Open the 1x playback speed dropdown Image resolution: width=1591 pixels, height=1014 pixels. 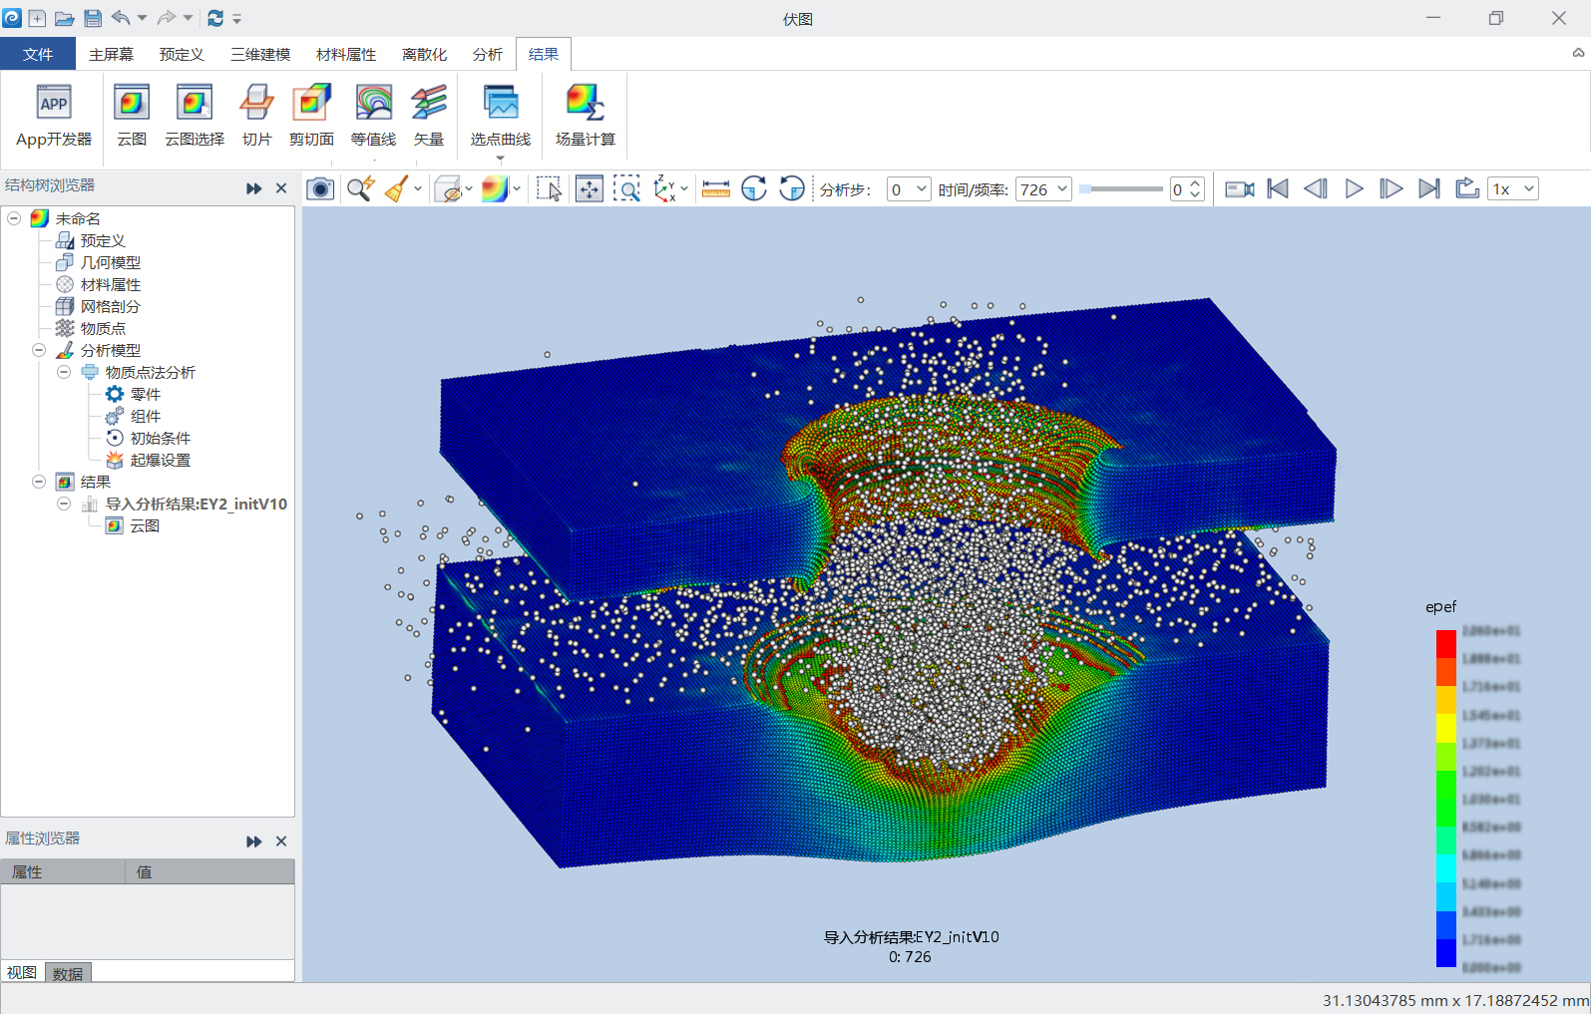click(x=1512, y=189)
